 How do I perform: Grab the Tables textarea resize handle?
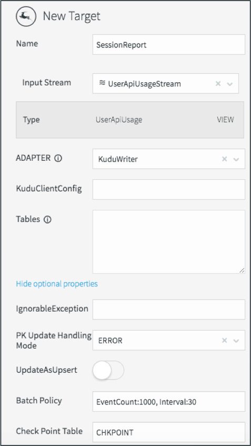[242, 270]
